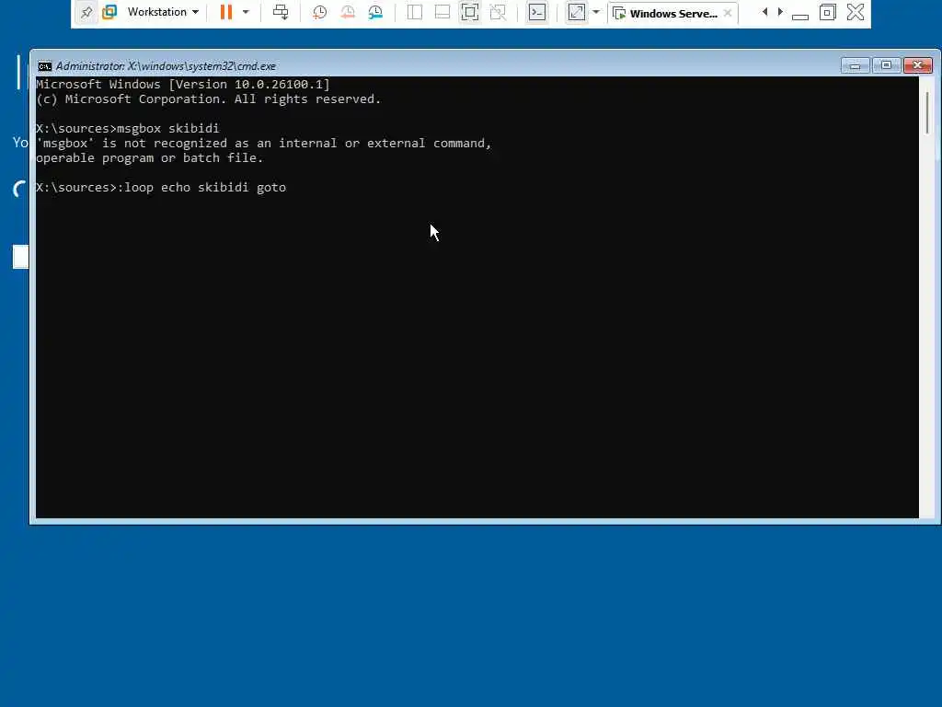This screenshot has width=942, height=707.
Task: Go to the next tab with right arrow
Action: pyautogui.click(x=780, y=12)
